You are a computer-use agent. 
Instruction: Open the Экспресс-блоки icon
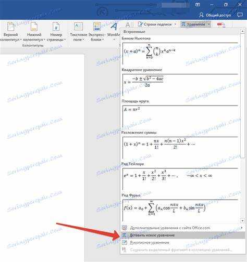(97, 27)
